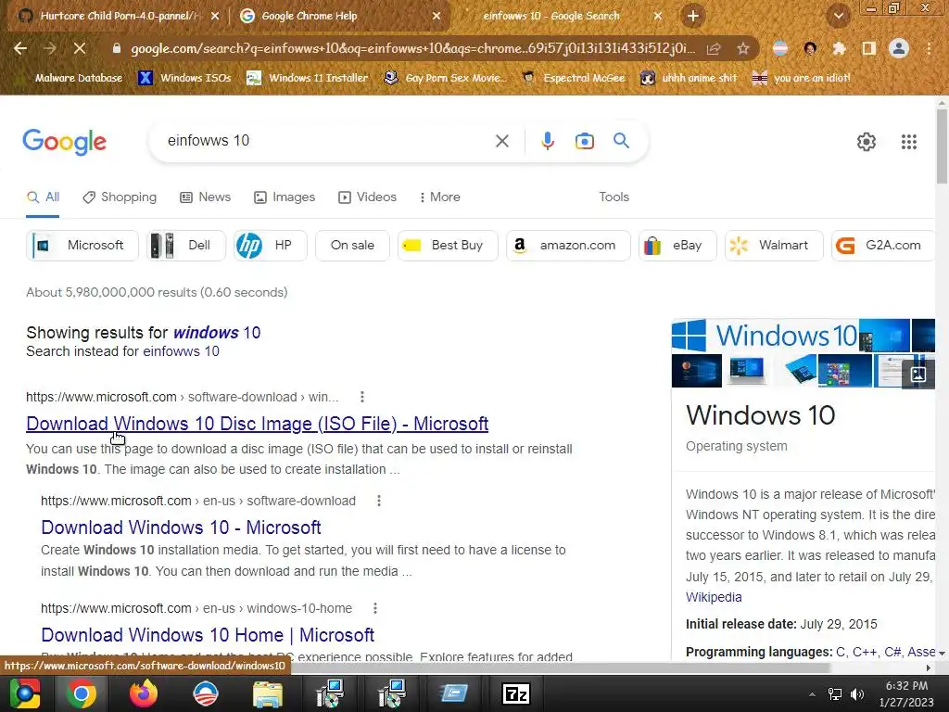
Task: Switch to Shopping results
Action: pyautogui.click(x=120, y=197)
